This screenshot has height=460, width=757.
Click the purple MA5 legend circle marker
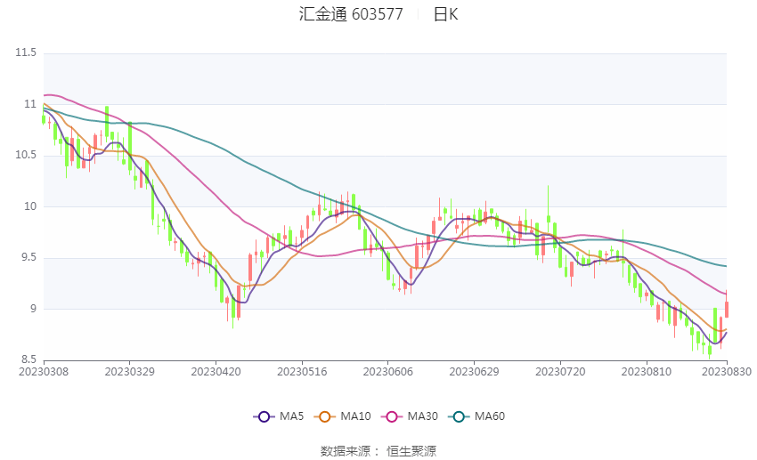pyautogui.click(x=263, y=416)
